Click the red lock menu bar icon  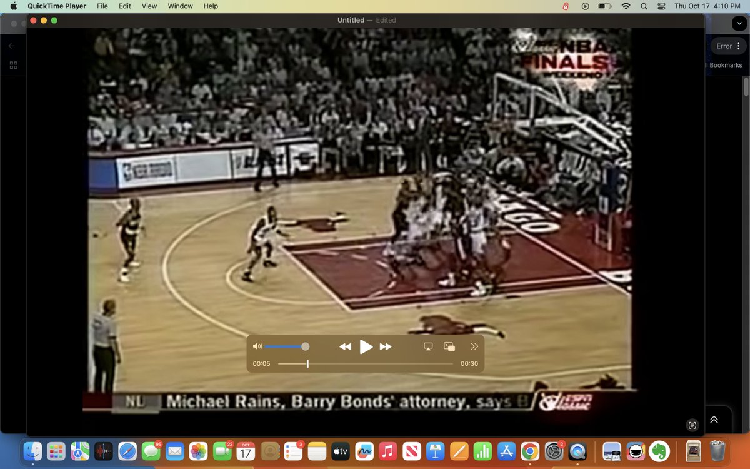(x=566, y=6)
